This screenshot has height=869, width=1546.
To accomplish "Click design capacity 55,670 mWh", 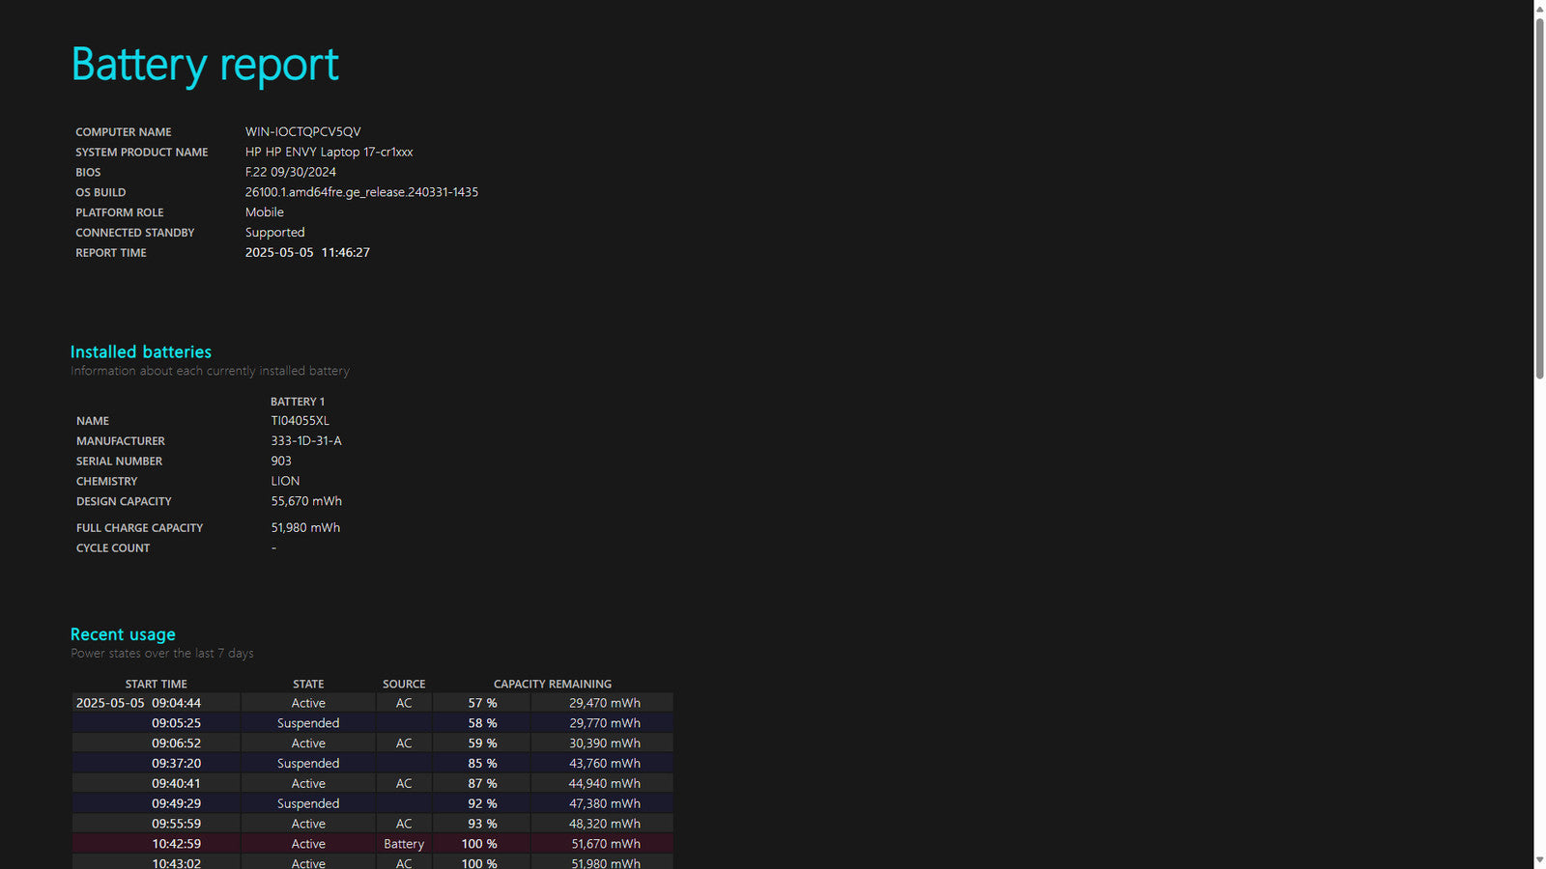I will tap(305, 501).
